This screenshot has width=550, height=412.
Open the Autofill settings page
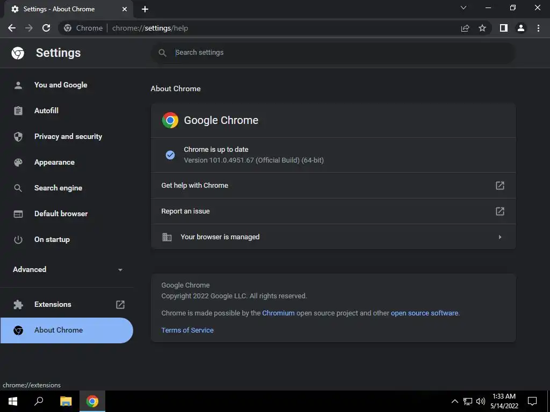[67, 111]
